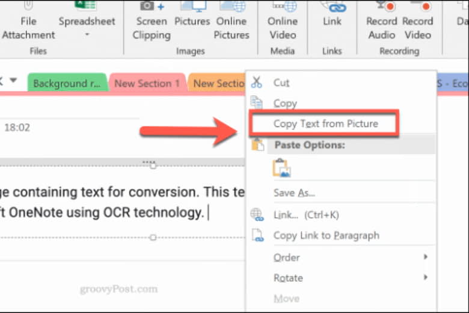Select Copy in the context menu
The image size is (469, 313).
285,104
